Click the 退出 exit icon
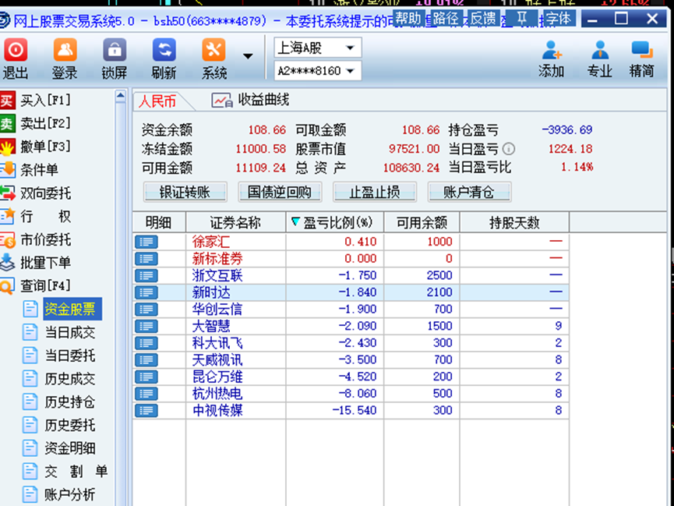 tap(16, 51)
